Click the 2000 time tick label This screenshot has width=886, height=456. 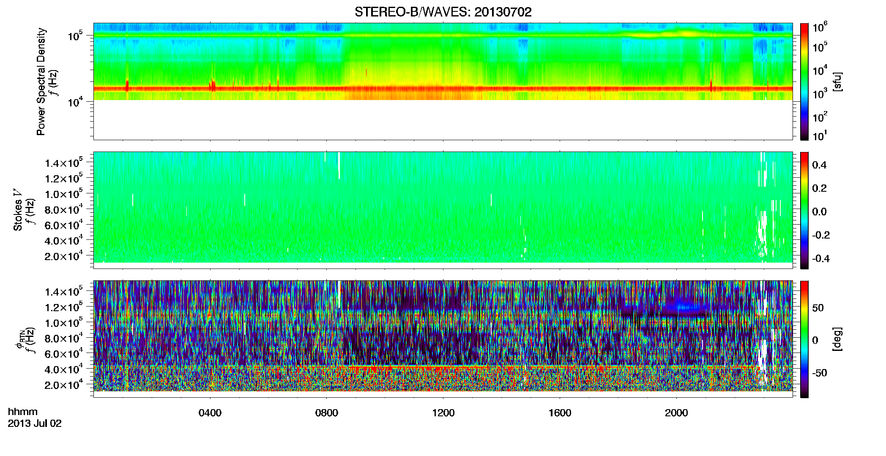676,413
